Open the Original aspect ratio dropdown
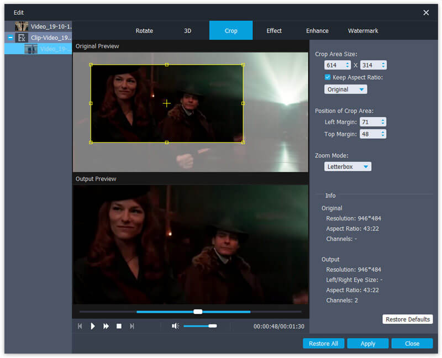 pos(346,89)
